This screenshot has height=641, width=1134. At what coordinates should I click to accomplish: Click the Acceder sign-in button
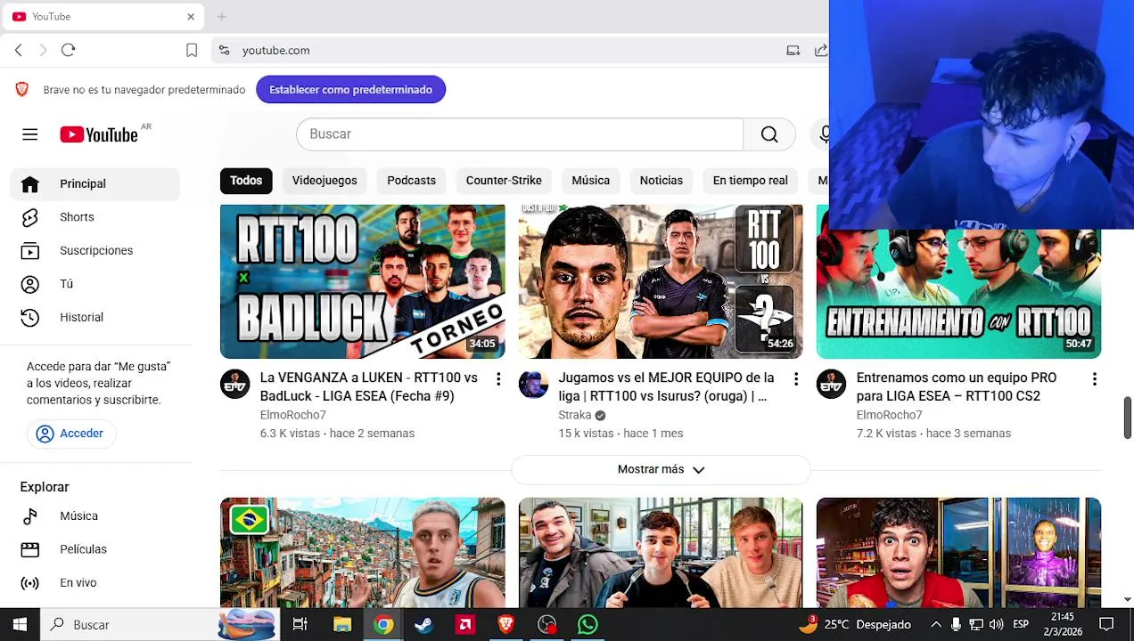click(70, 434)
